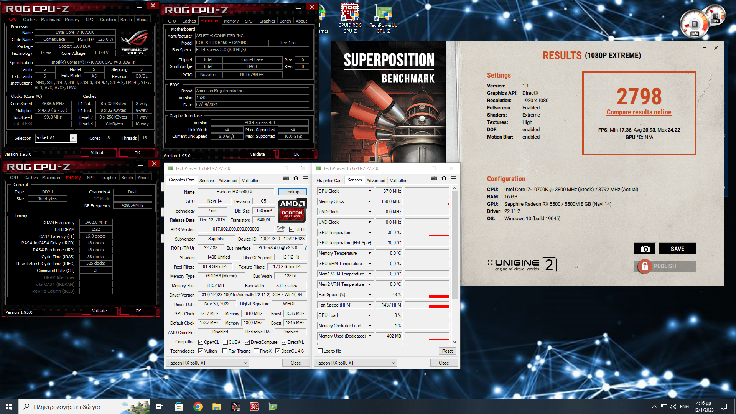Viewport: 736px width, 414px height.
Task: Click SAVE button in Superposition results
Action: click(677, 249)
